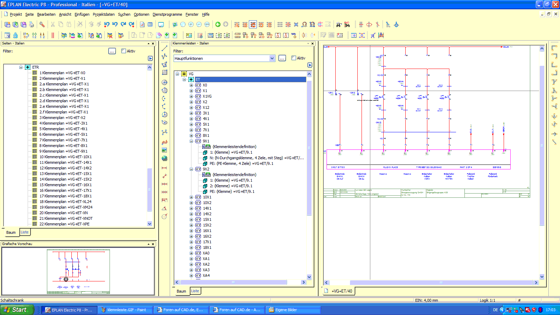Collapse the ETR node in Seiten tree
The width and height of the screenshot is (560, 315).
[x=21, y=67]
